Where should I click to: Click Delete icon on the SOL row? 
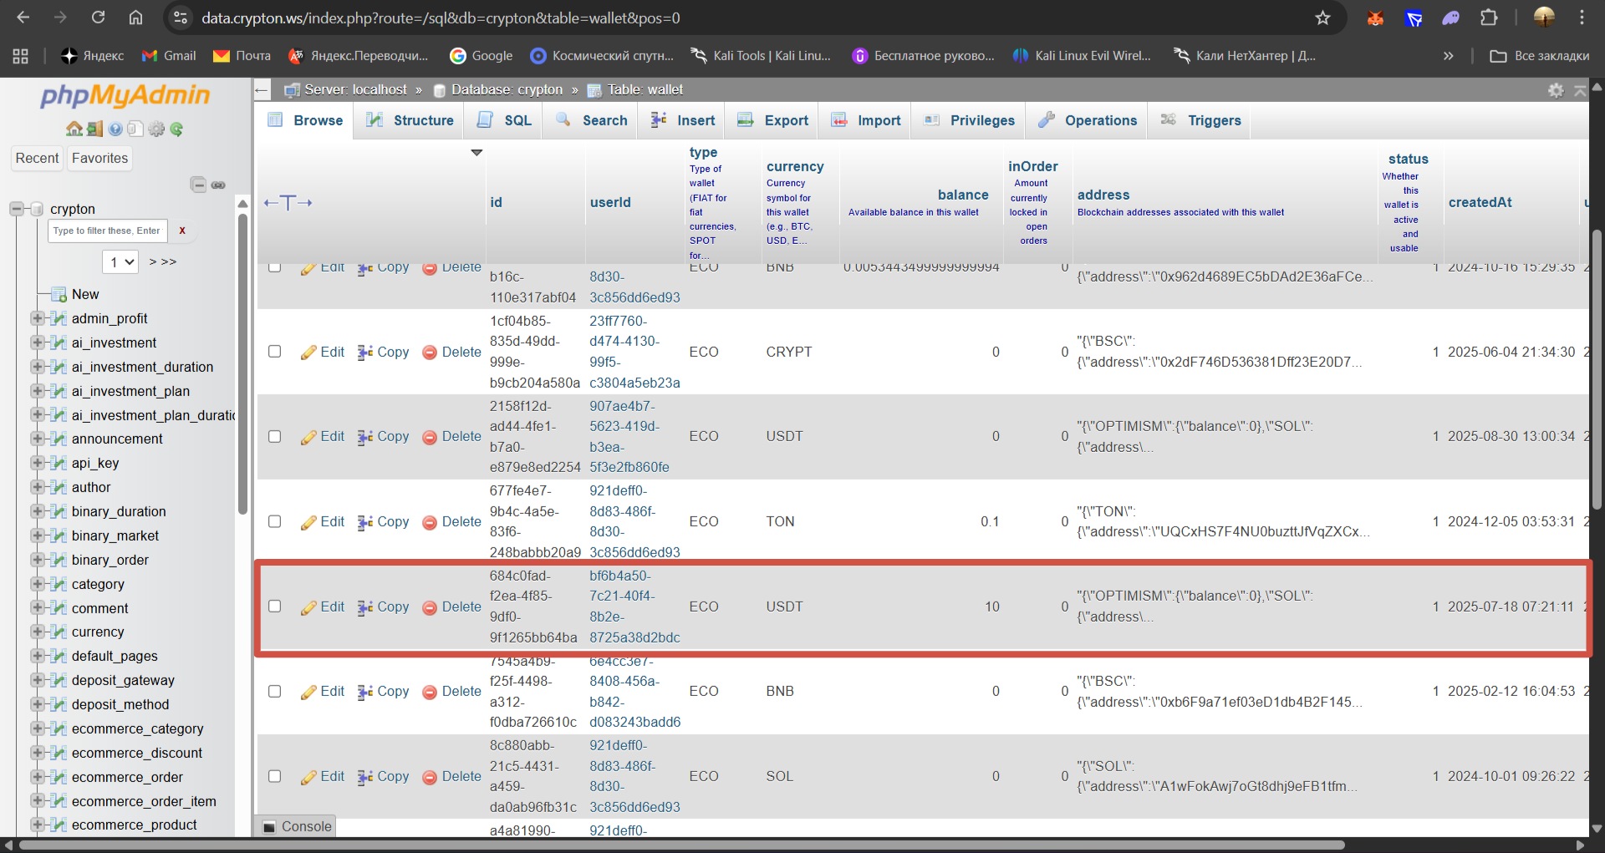click(430, 777)
